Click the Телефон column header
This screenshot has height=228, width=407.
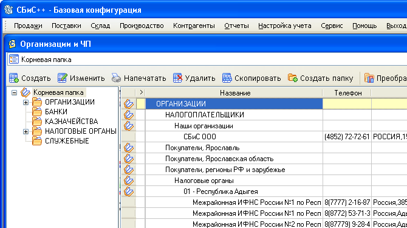pyautogui.click(x=347, y=92)
